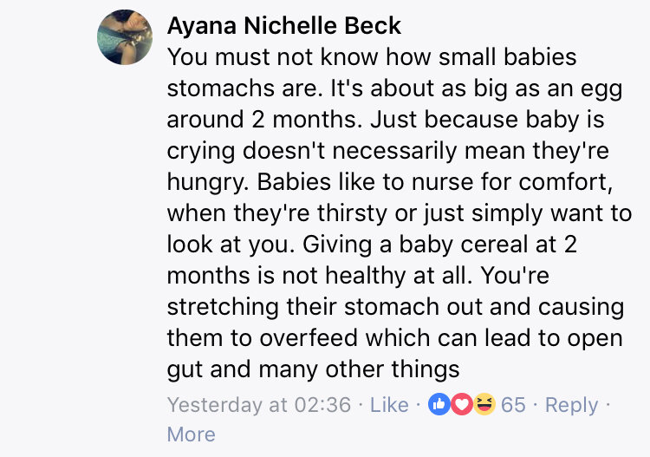Image resolution: width=650 pixels, height=457 pixels.
Task: Click the blue thumbs-up reaction icon
Action: [439, 404]
